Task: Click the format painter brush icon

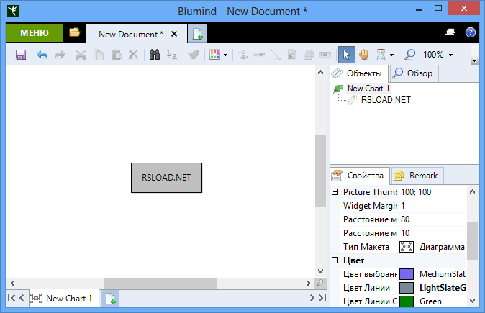Action: point(194,55)
